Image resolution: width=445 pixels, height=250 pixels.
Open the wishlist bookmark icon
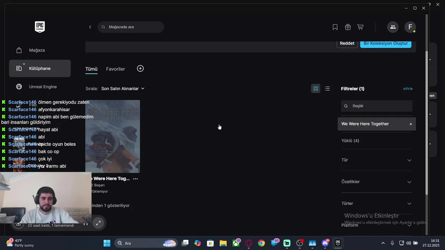[x=335, y=27]
